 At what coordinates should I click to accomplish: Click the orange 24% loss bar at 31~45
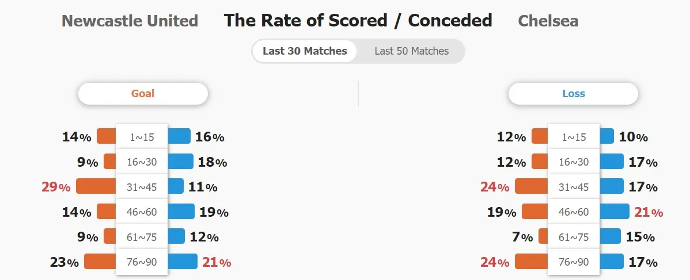click(532, 186)
